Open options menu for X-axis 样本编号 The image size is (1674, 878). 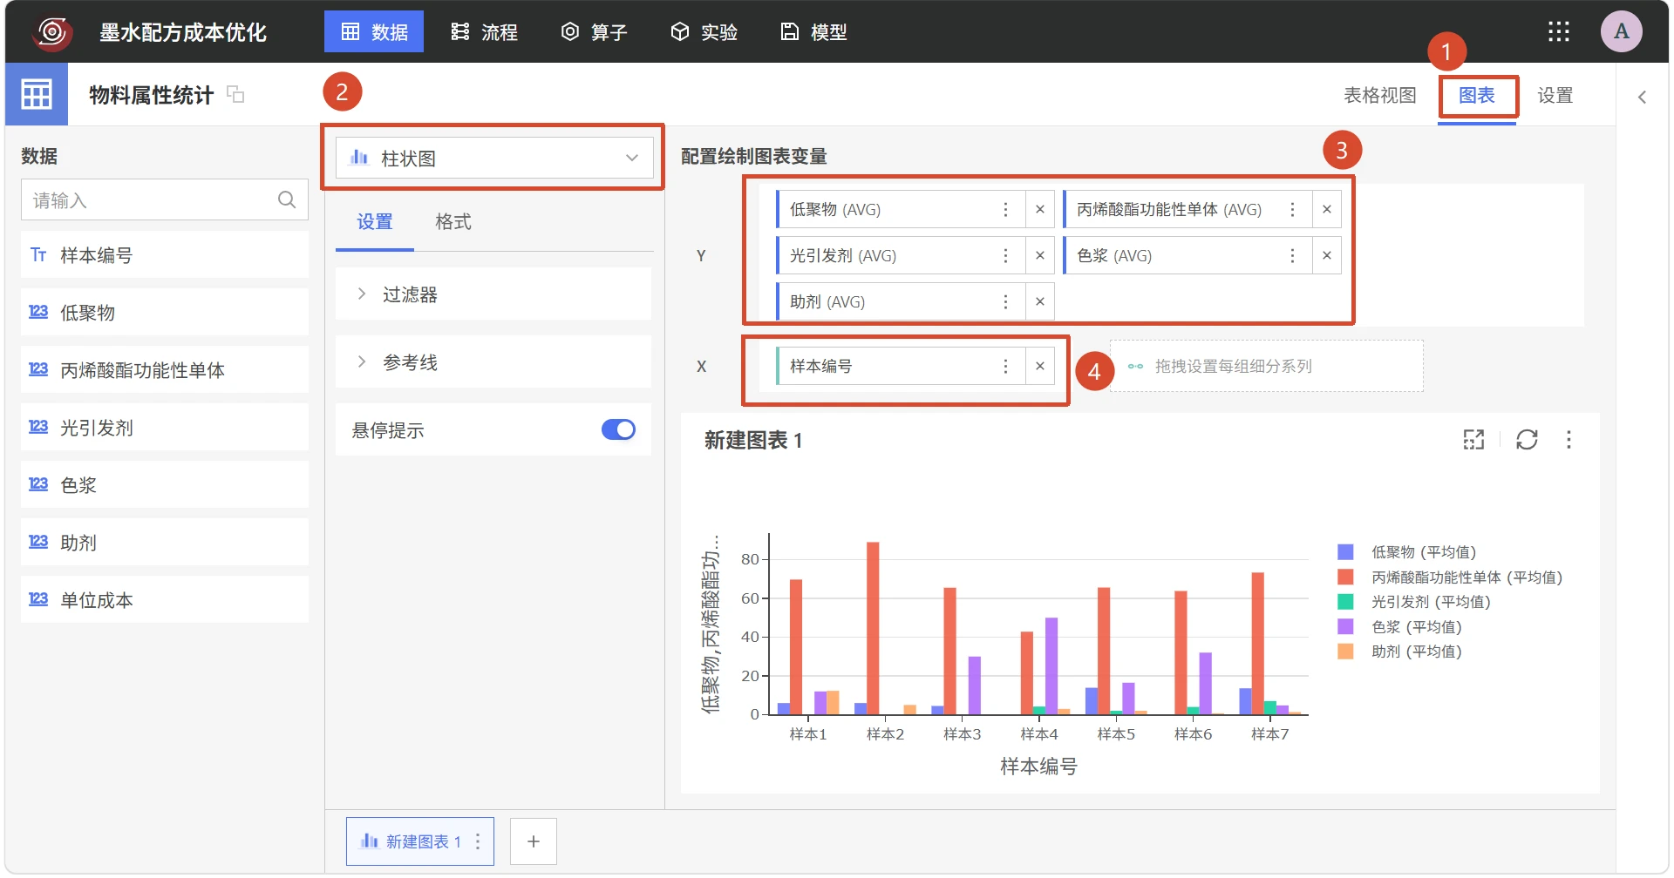pos(1005,366)
